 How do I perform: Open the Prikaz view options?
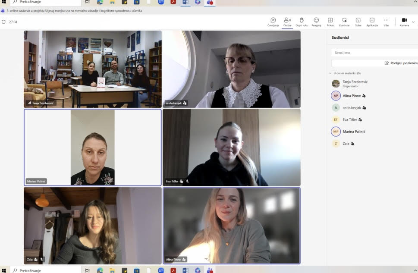(x=330, y=22)
